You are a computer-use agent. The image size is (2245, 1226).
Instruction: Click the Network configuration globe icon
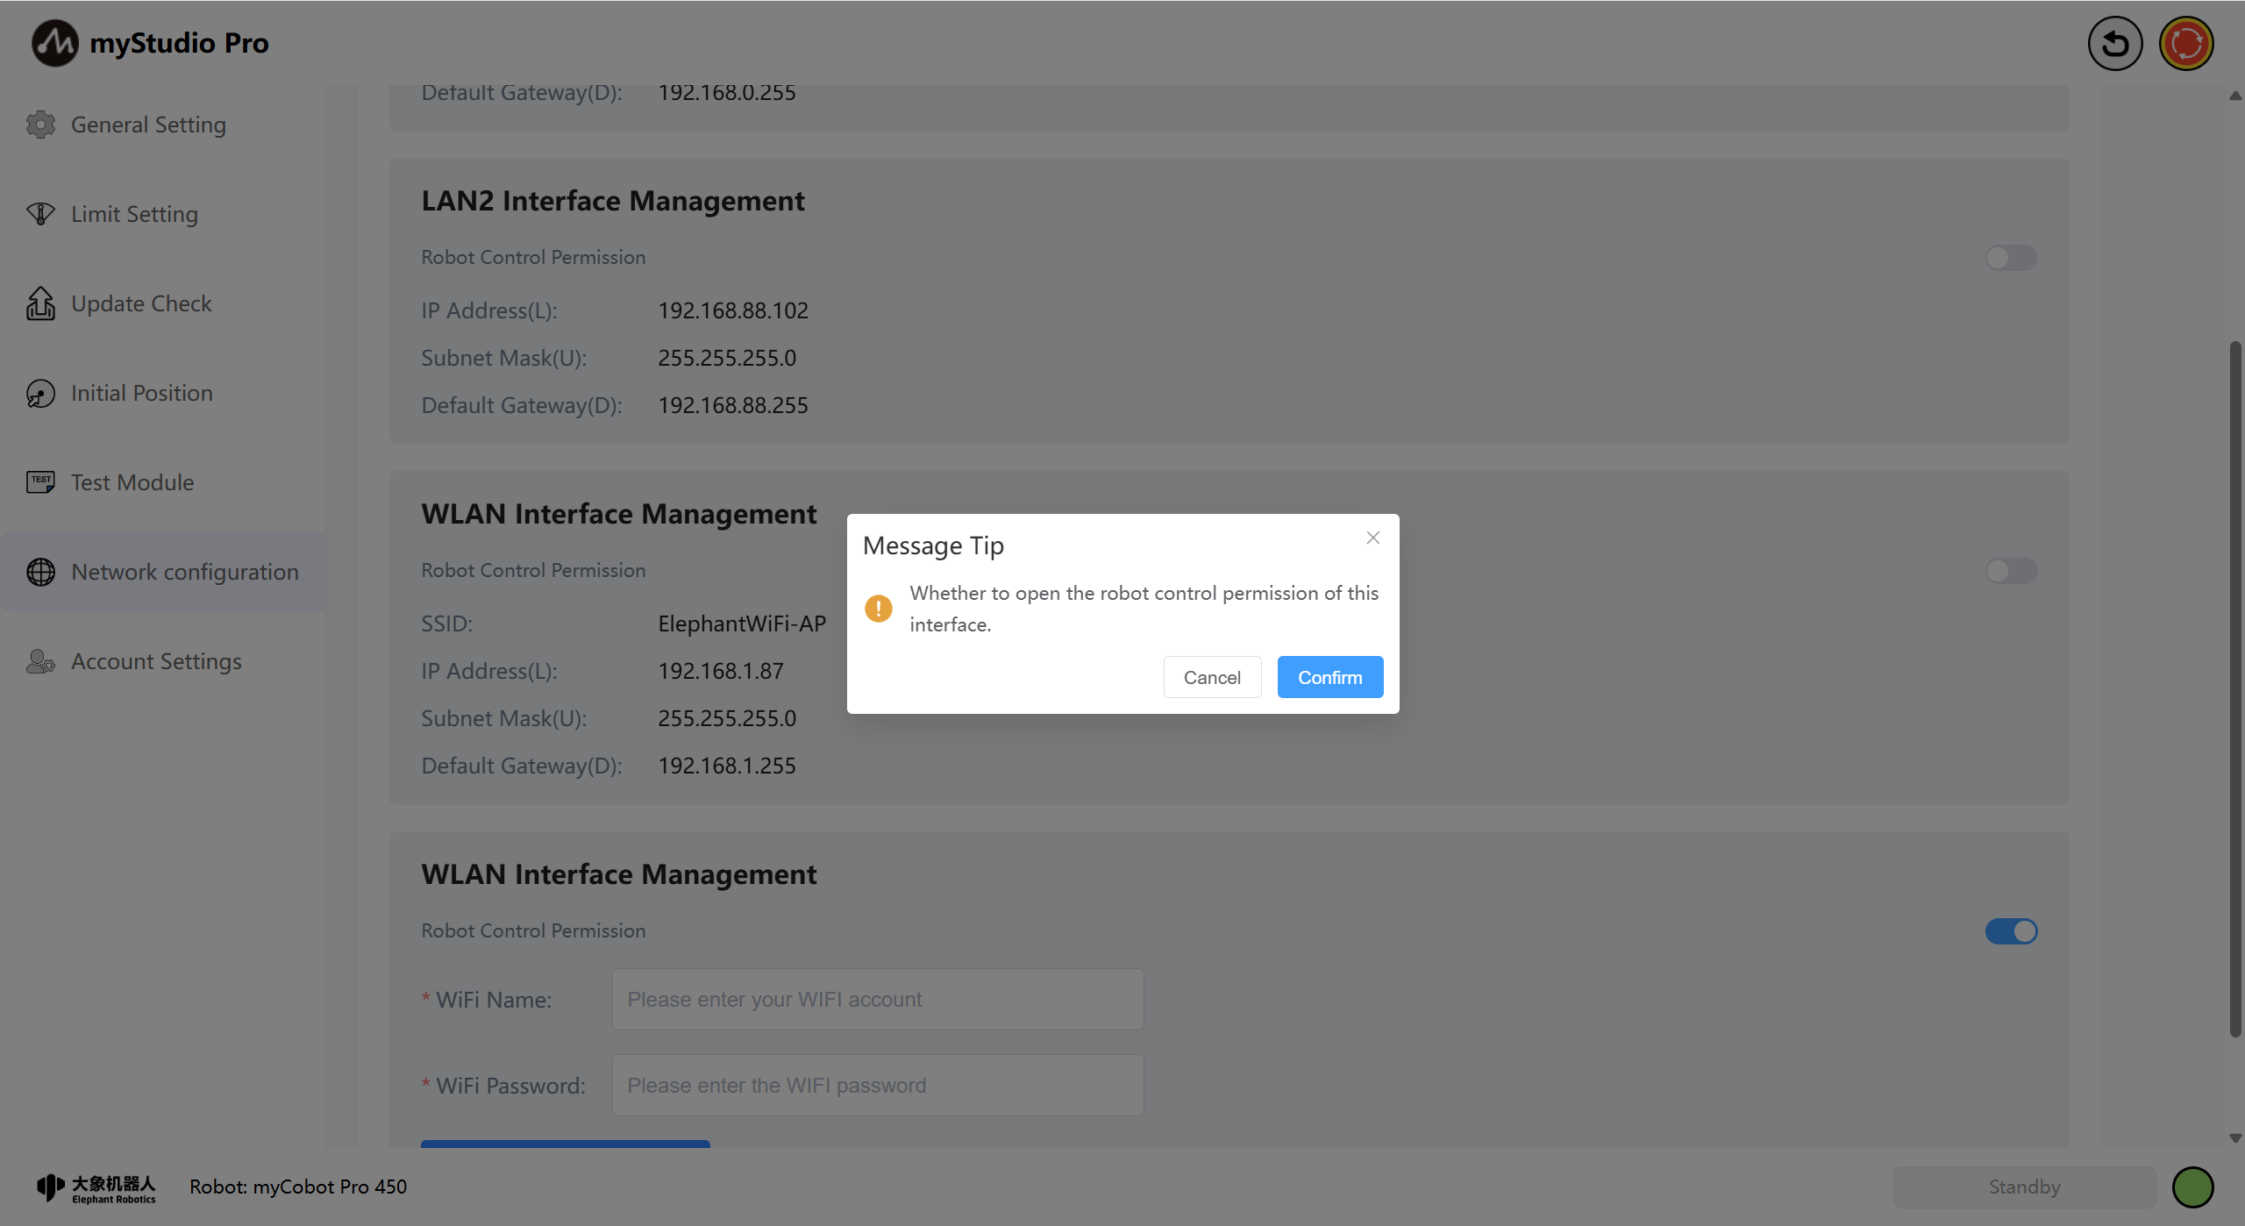(40, 572)
